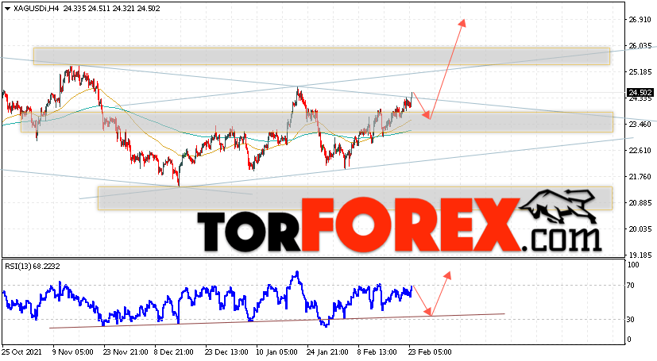Image resolution: width=657 pixels, height=361 pixels.
Task: Click the 23 Nov 21:00 date label
Action: pyautogui.click(x=126, y=352)
